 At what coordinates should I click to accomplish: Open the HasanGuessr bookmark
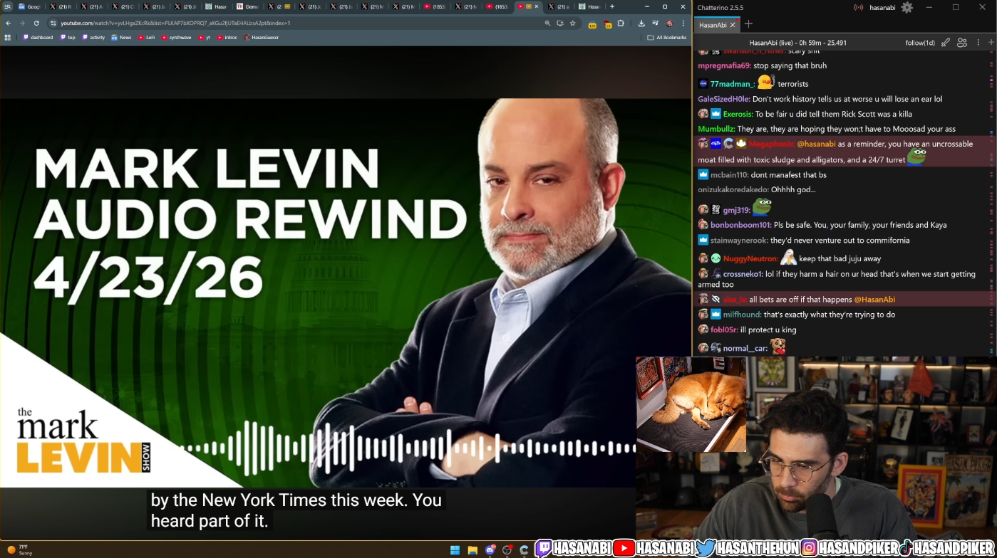(x=261, y=37)
